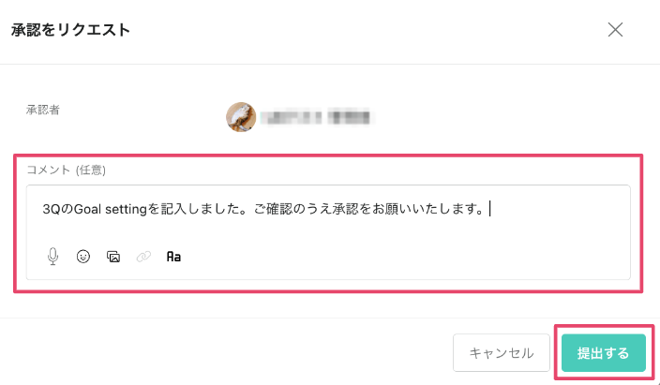Close the 承認をリクエスト dialog

[x=615, y=30]
